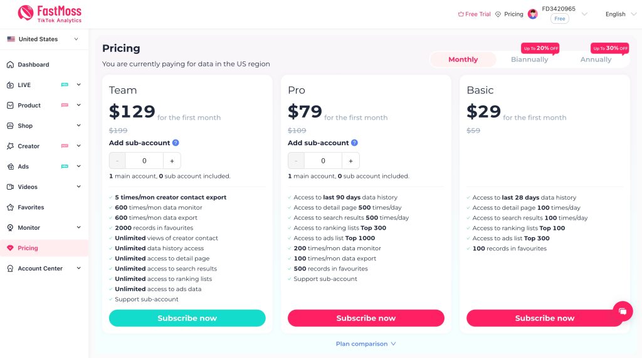Open the United States region dropdown
The height and width of the screenshot is (358, 642).
click(43, 39)
